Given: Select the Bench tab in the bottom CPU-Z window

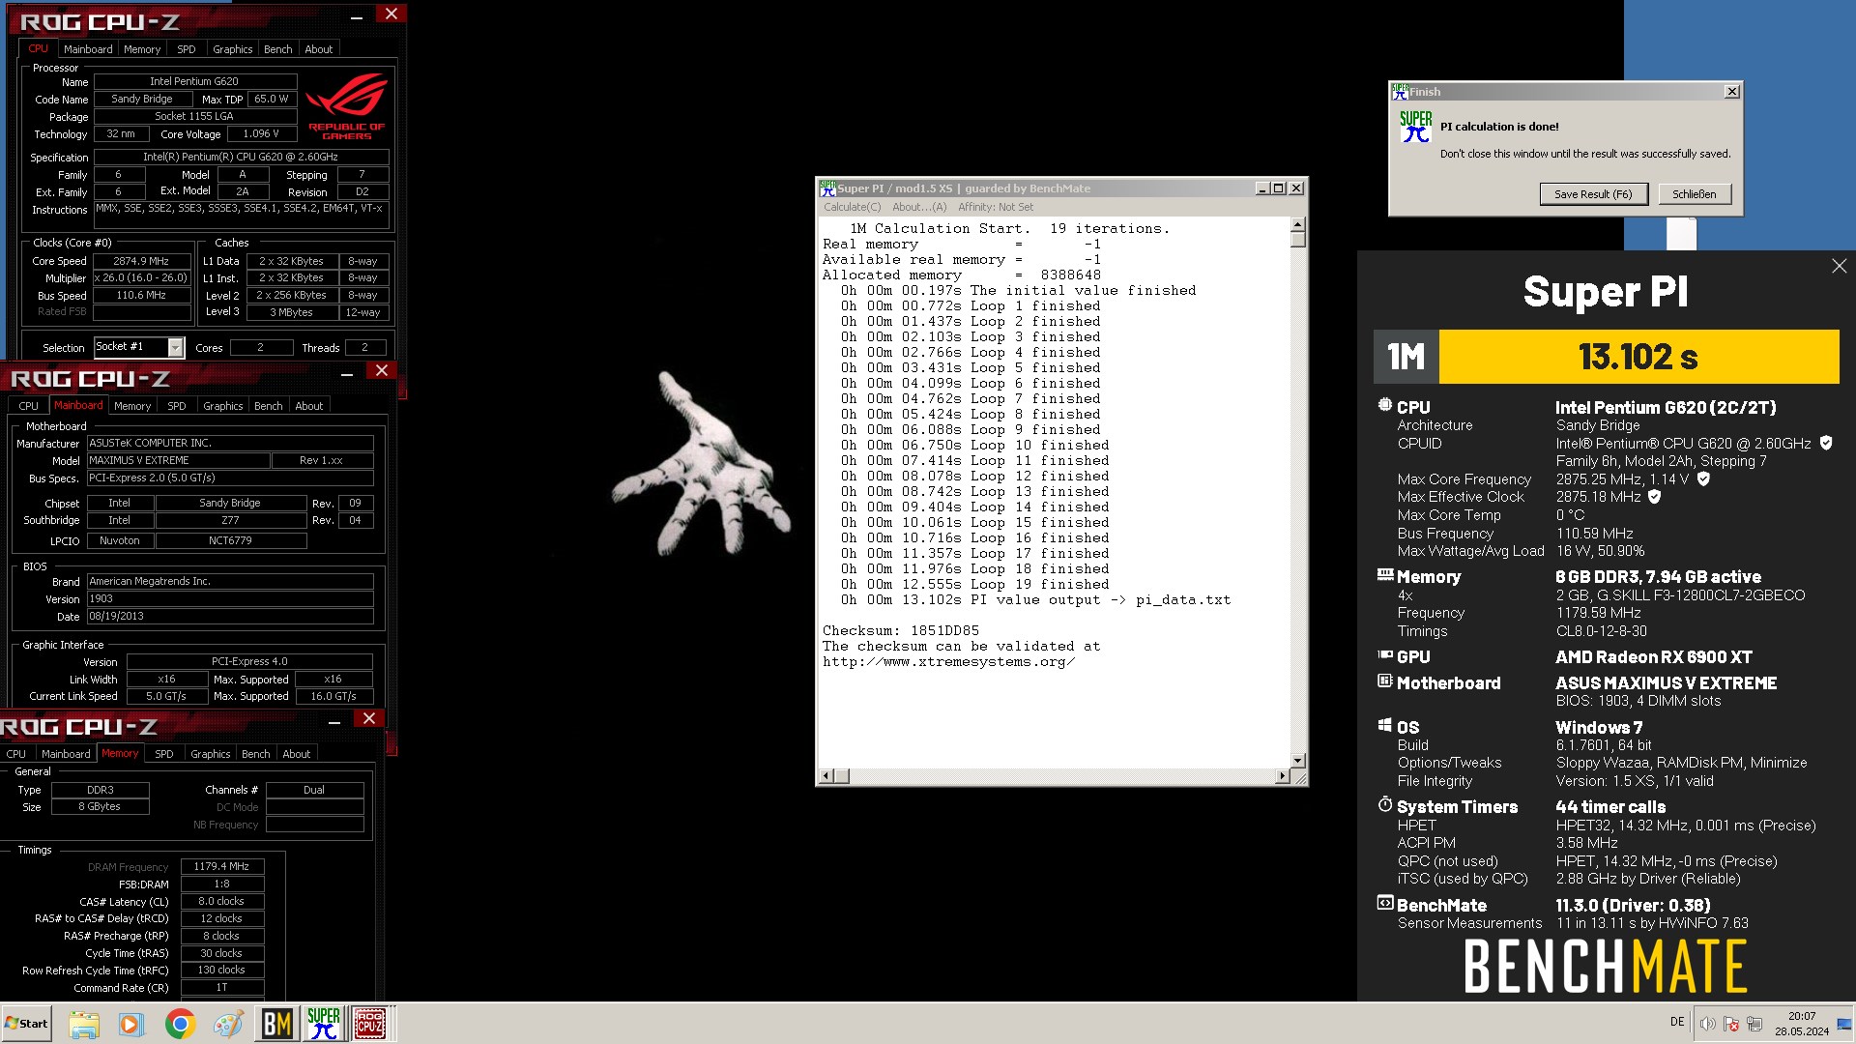Looking at the screenshot, I should point(255,754).
